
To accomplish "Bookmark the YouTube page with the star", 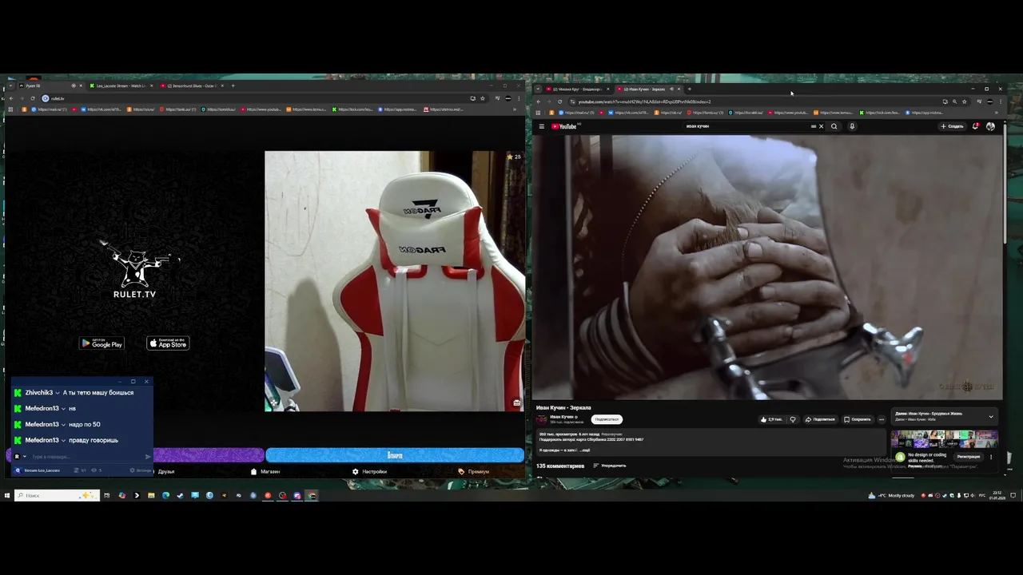I will tap(964, 101).
